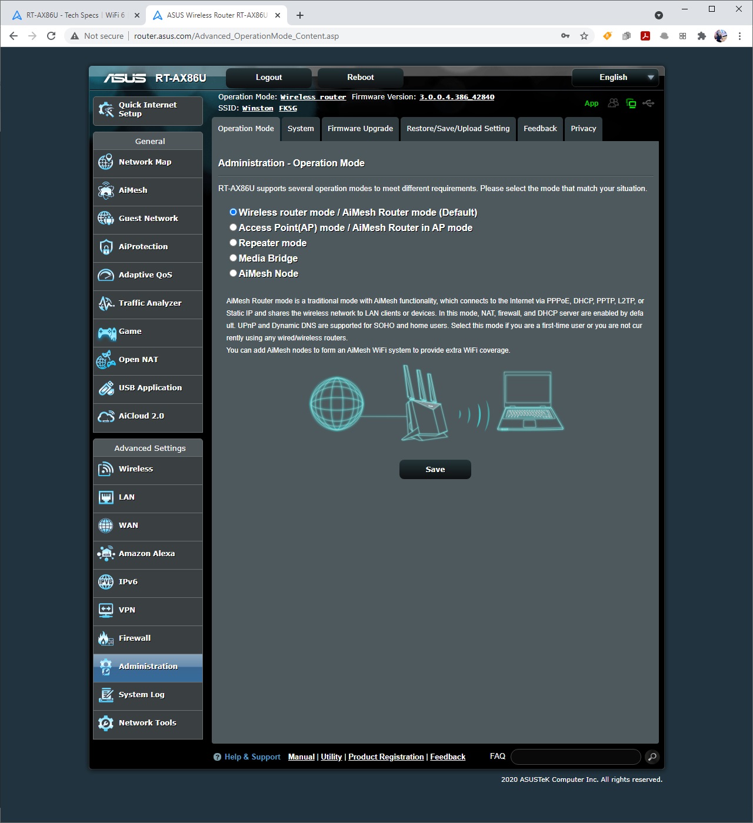The height and width of the screenshot is (823, 753).
Task: Select the Game controller icon
Action: click(x=106, y=333)
